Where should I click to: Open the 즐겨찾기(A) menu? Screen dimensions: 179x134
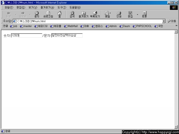point(47,8)
